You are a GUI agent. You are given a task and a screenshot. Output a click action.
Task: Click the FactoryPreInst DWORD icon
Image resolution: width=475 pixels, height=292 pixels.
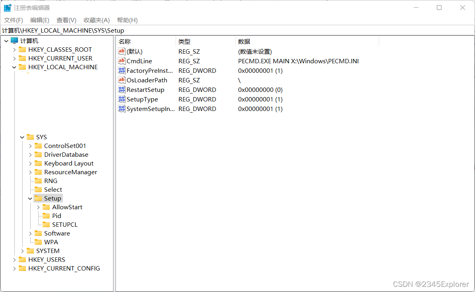coord(122,70)
